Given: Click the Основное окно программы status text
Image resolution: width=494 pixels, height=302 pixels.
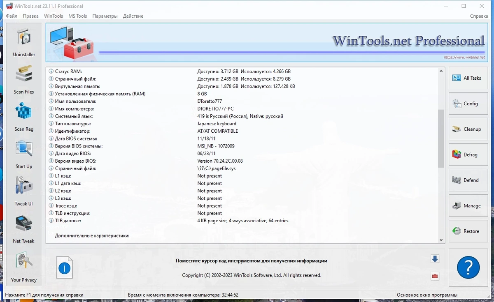Looking at the screenshot, I should (427, 295).
